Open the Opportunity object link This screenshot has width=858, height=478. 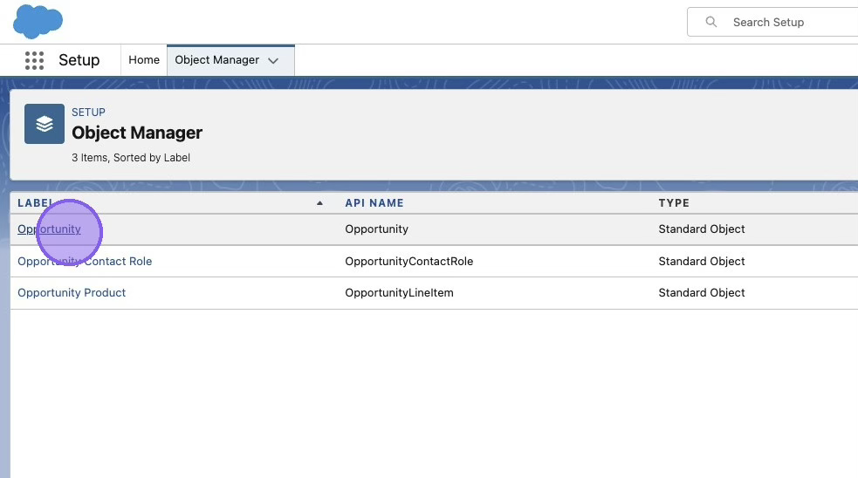pos(49,229)
